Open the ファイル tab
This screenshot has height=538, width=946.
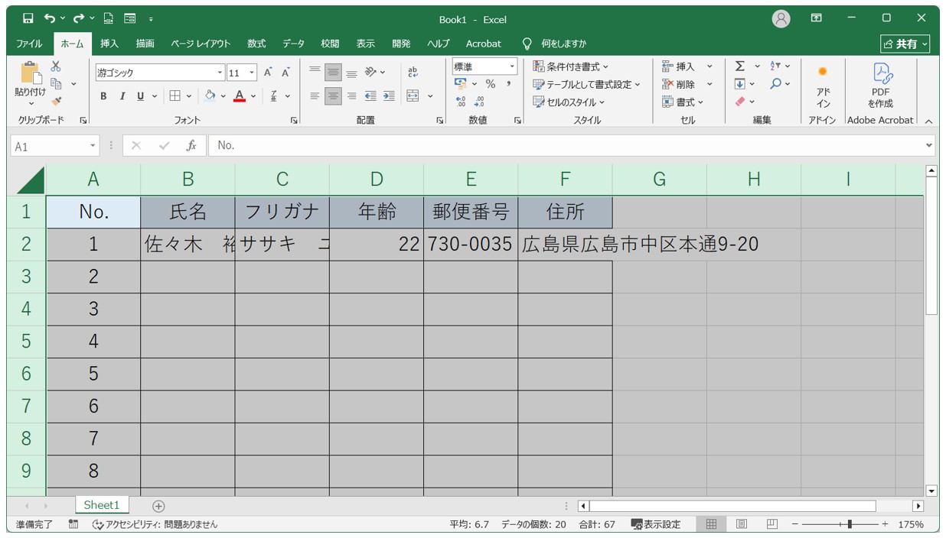tap(29, 44)
